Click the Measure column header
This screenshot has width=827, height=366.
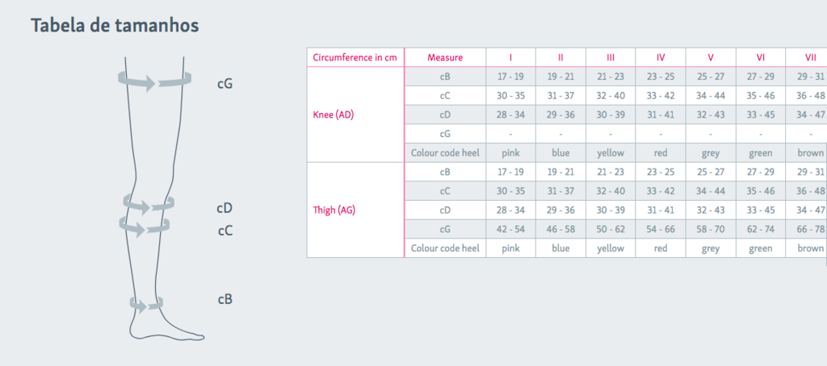click(445, 57)
